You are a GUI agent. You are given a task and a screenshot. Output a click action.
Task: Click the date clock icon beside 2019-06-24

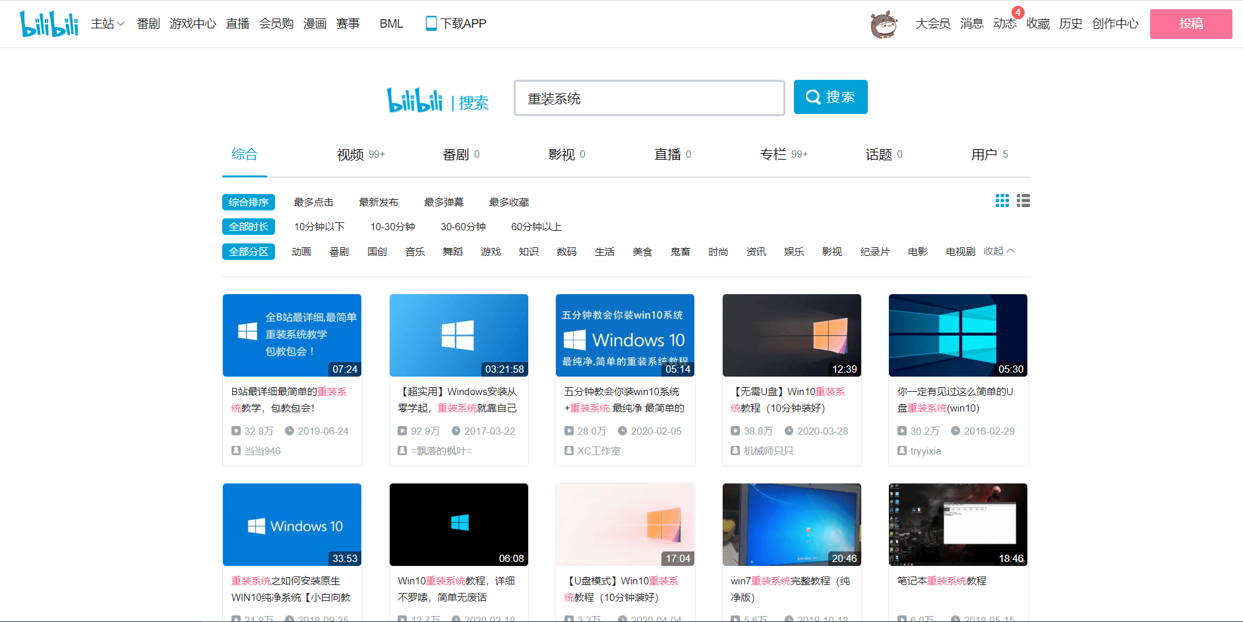(x=289, y=431)
